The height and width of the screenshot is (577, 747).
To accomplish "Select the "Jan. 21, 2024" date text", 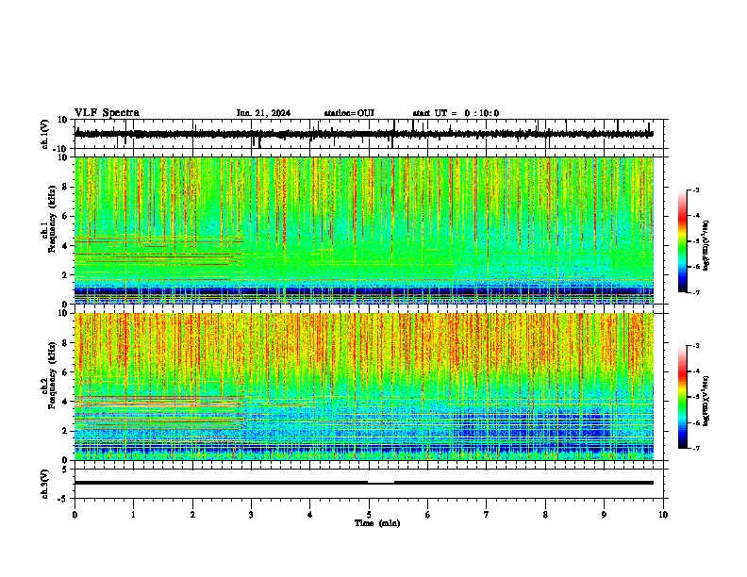I will coord(263,113).
